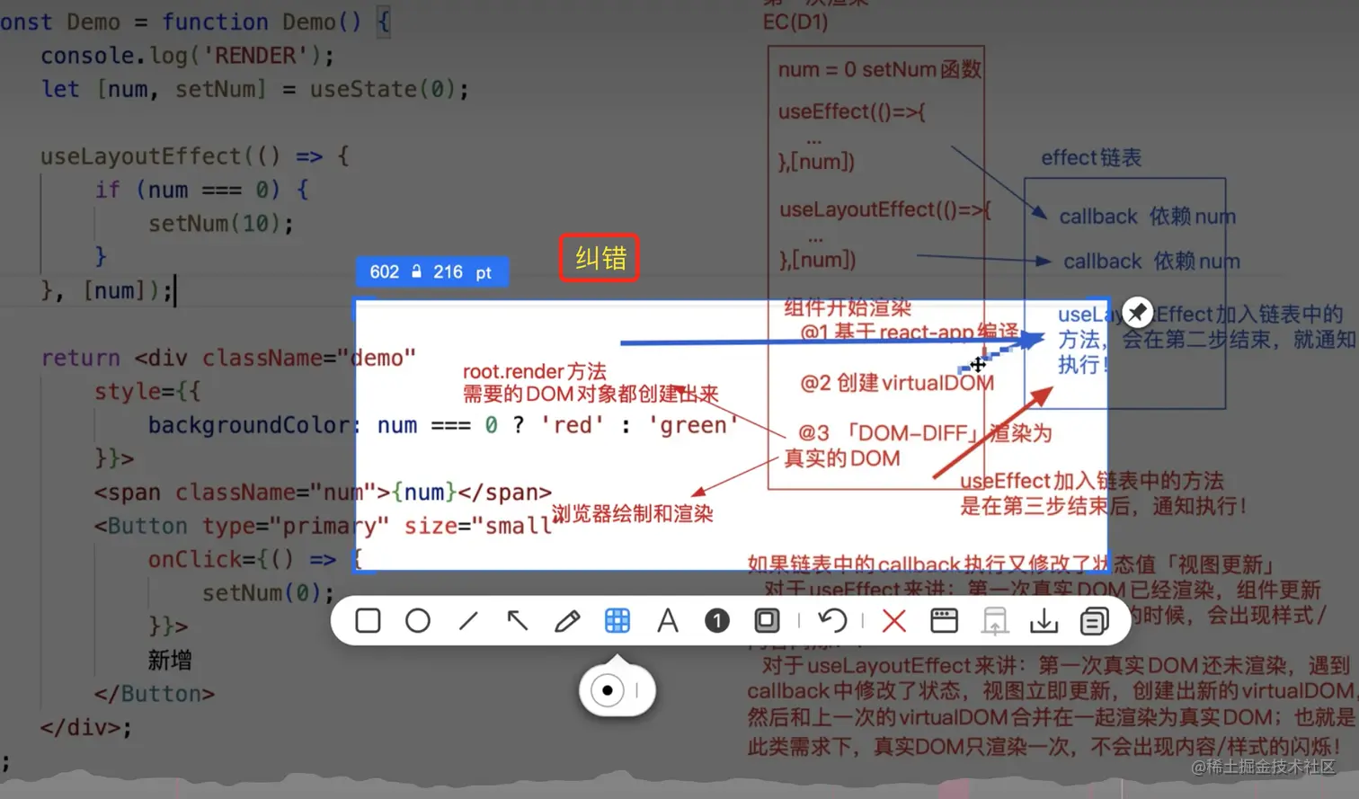Select the numbered step marker tool
This screenshot has width=1359, height=799.
coord(717,621)
